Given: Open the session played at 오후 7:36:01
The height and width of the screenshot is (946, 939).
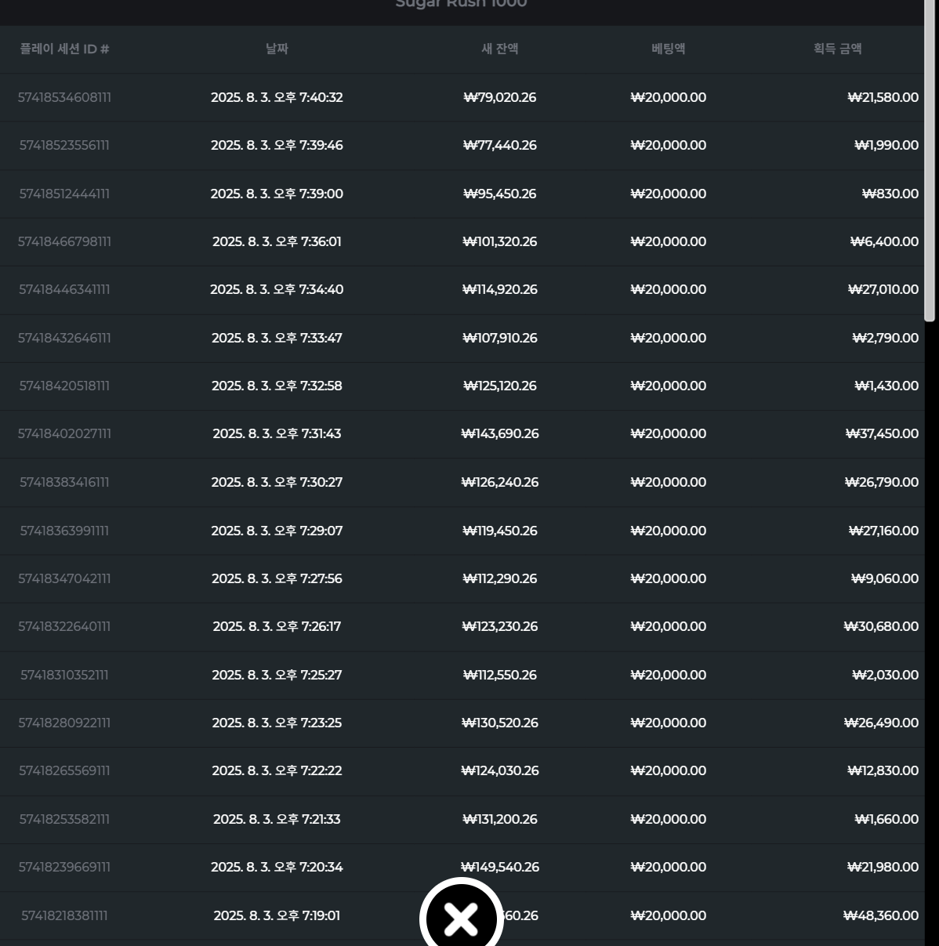Looking at the screenshot, I should click(277, 241).
